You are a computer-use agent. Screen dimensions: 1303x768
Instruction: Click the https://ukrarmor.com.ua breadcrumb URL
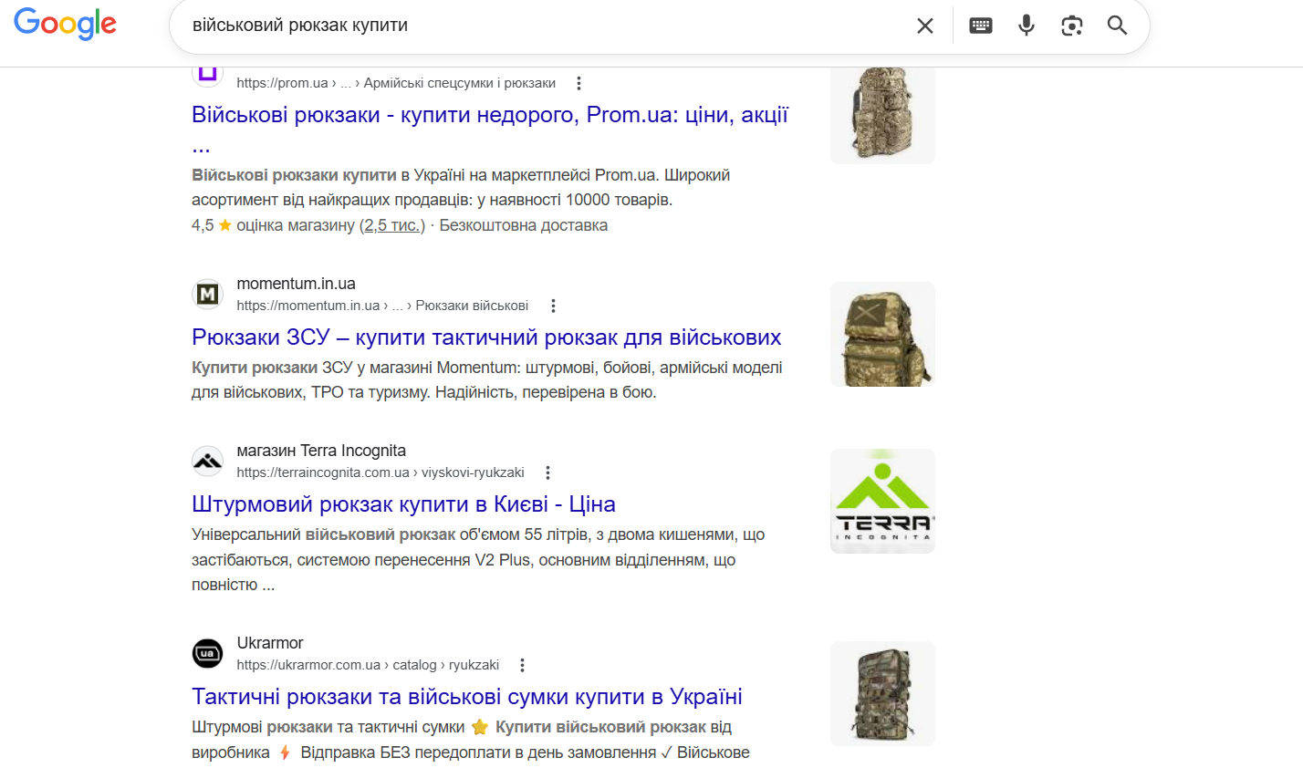coord(368,665)
